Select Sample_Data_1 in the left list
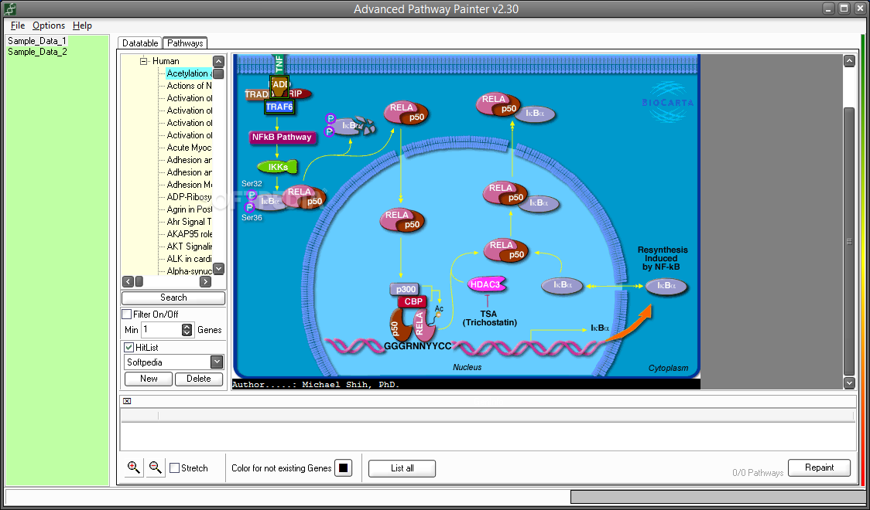 [x=37, y=41]
